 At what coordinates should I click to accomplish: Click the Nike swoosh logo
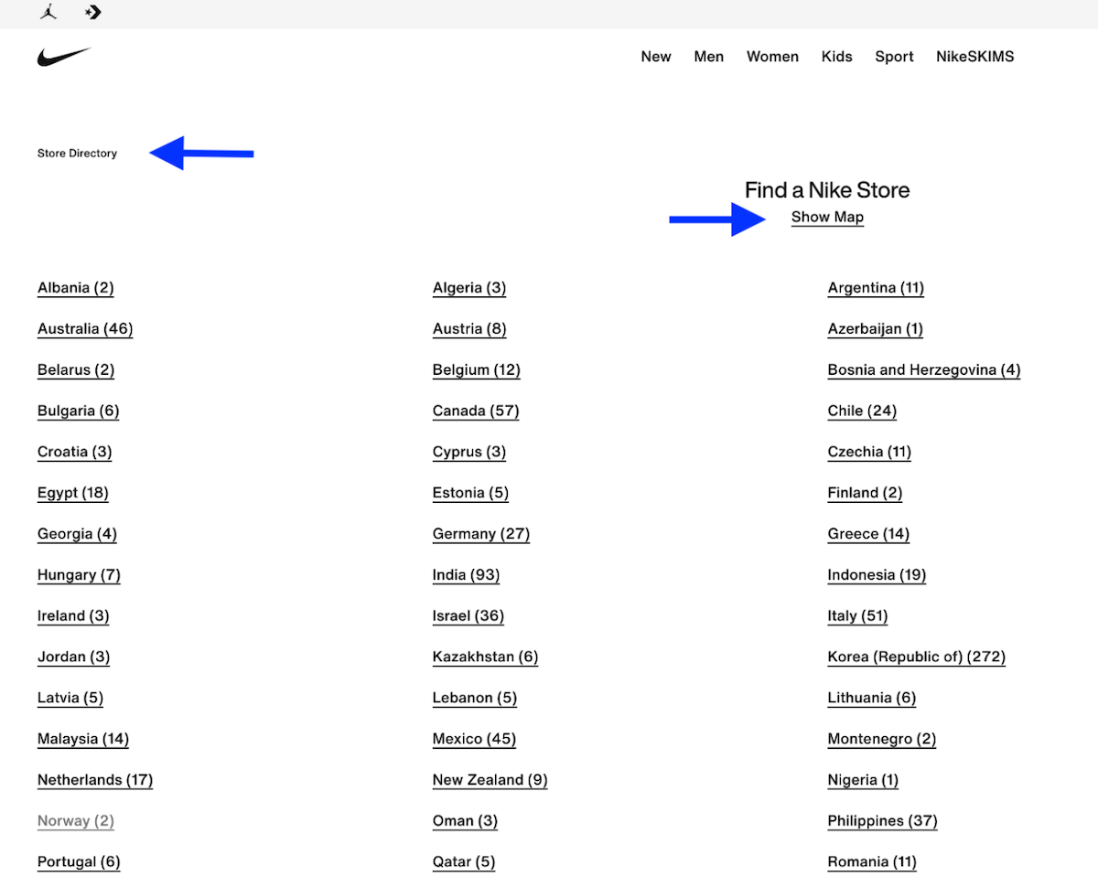pyautogui.click(x=65, y=56)
